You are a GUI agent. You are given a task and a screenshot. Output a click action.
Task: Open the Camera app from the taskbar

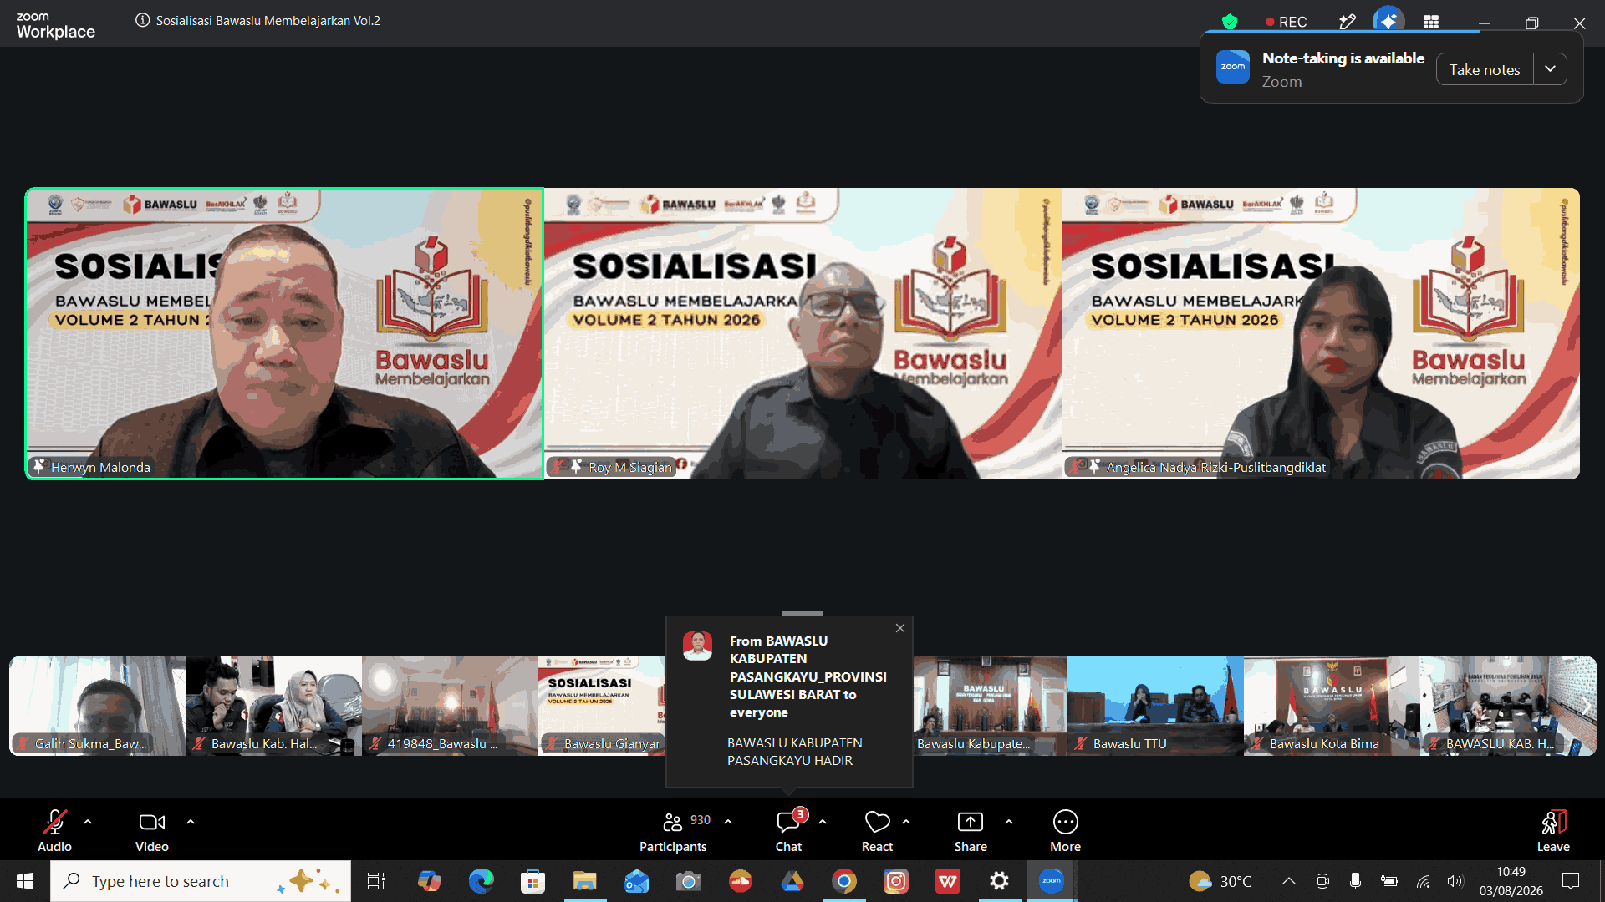pyautogui.click(x=688, y=881)
